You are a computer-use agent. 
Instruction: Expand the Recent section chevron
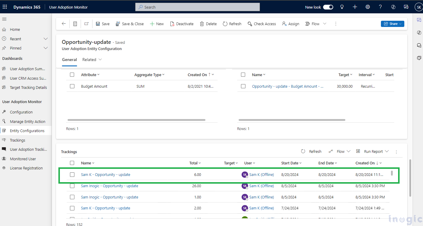pyautogui.click(x=46, y=39)
